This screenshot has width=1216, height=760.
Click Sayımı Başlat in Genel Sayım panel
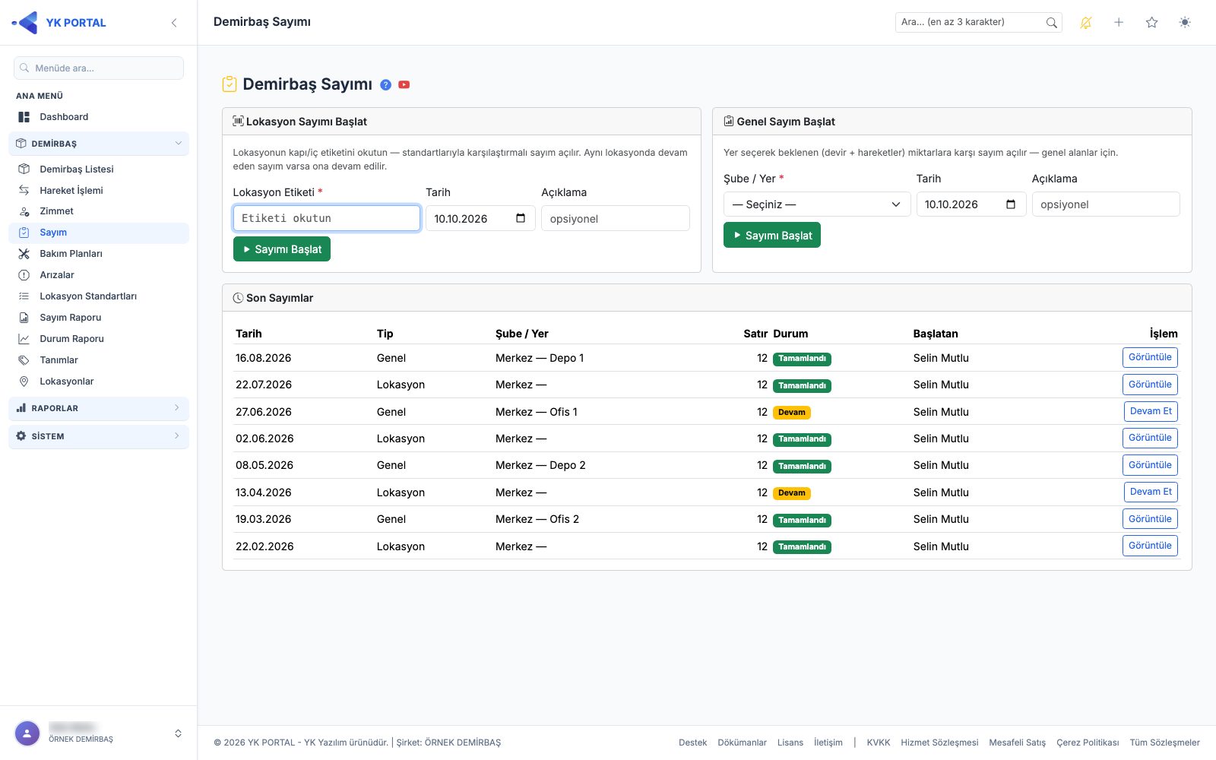click(x=772, y=236)
